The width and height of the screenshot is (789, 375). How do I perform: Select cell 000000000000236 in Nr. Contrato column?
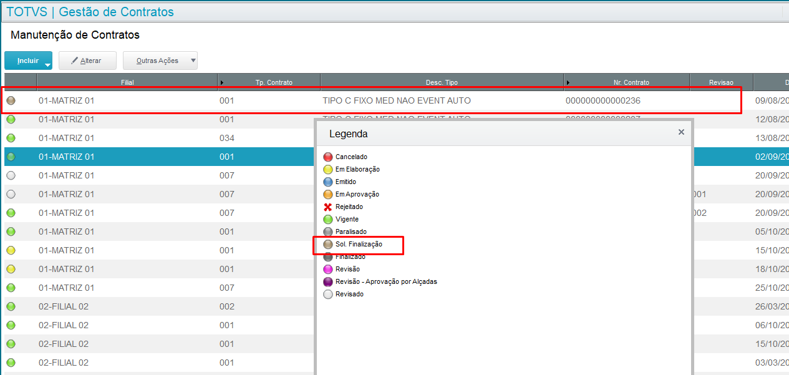coord(603,100)
